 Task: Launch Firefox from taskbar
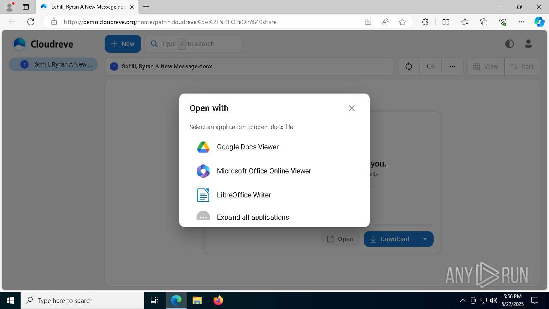pyautogui.click(x=218, y=300)
